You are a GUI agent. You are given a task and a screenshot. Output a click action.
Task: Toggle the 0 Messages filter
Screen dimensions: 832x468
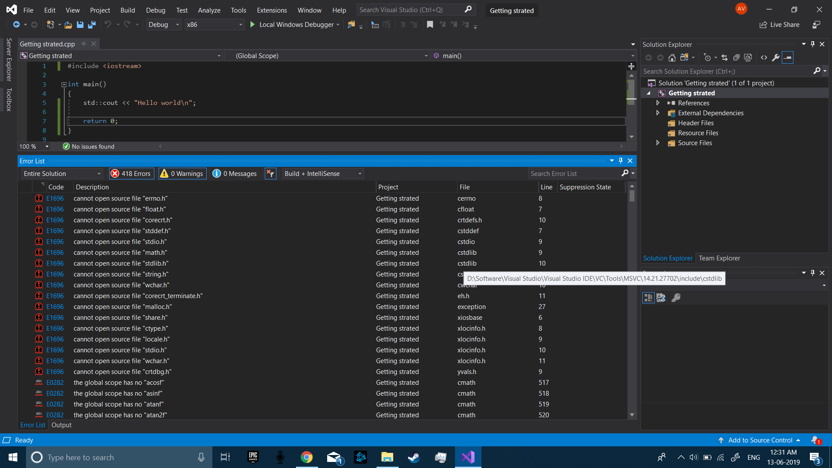pyautogui.click(x=235, y=174)
